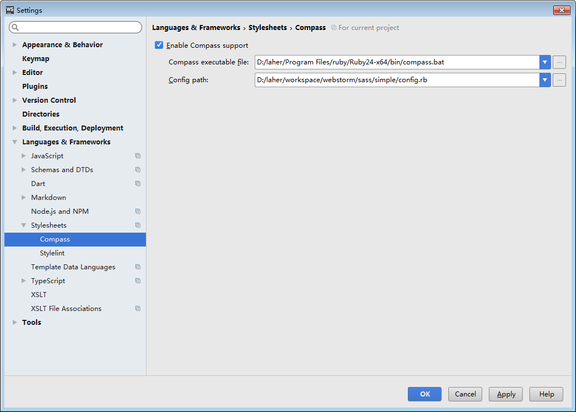This screenshot has width=576, height=412.
Task: Click into Compass executable file path field
Action: (397, 62)
